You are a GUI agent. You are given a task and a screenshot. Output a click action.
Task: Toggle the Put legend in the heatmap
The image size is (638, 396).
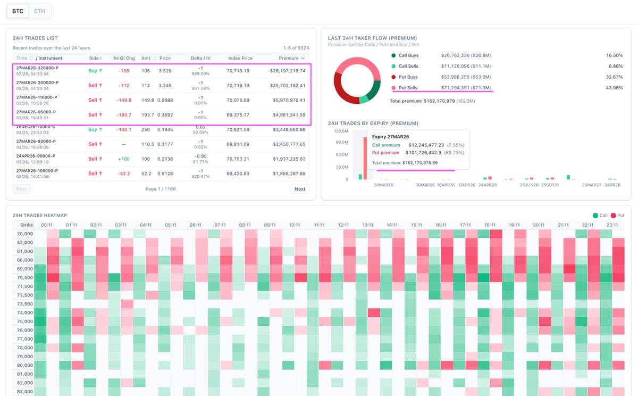[617, 215]
